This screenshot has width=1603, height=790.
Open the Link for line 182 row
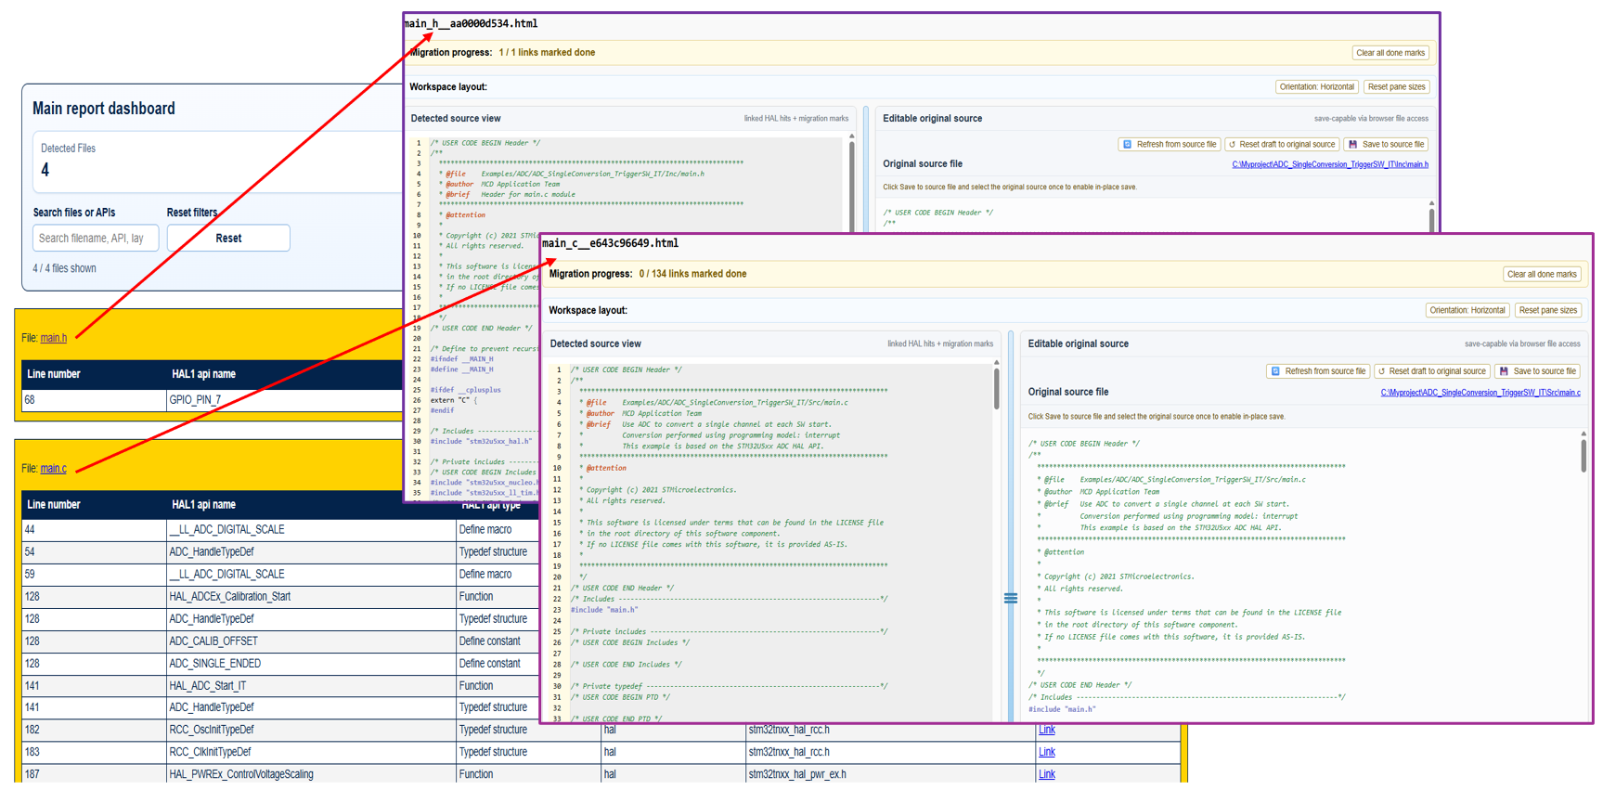click(x=1046, y=730)
